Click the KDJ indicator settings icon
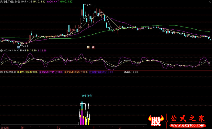212x129 pixels. pyautogui.click(x=1, y=50)
